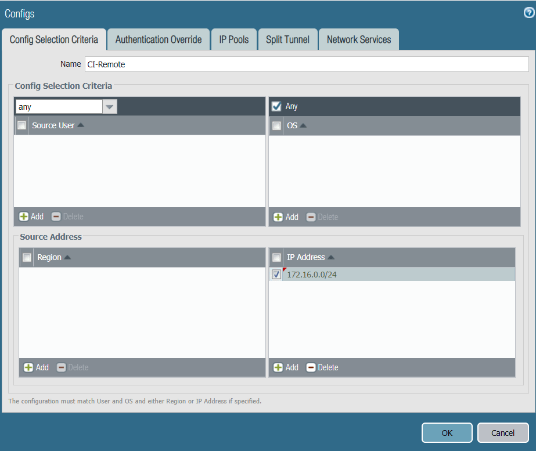Open the 'any' source user dropdown
This screenshot has height=451, width=536.
(110, 107)
